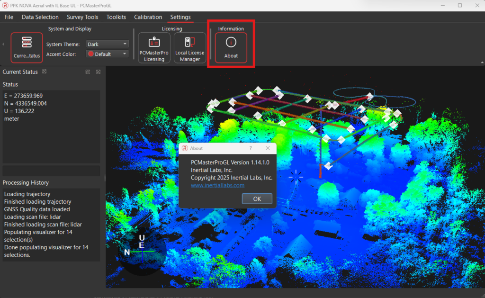Open the Local License Manager

click(x=190, y=47)
